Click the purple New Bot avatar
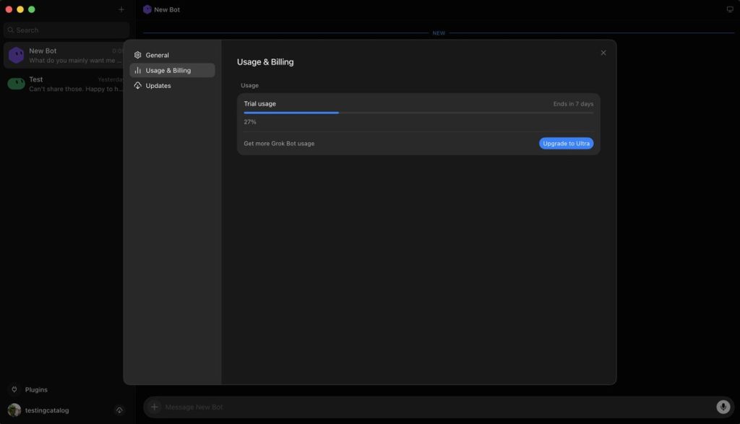This screenshot has width=740, height=424. click(x=16, y=55)
